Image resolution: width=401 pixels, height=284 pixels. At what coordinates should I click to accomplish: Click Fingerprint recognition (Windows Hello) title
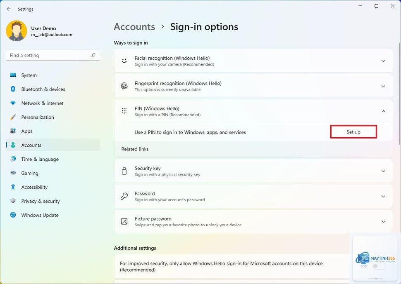178,83
